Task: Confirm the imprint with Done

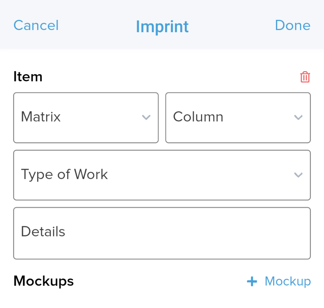Action: point(292,25)
